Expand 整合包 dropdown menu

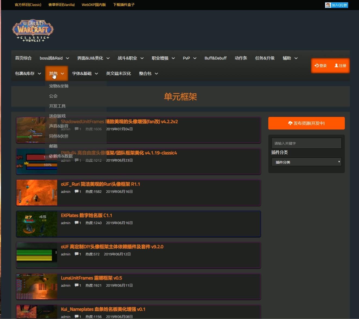pyautogui.click(x=148, y=74)
